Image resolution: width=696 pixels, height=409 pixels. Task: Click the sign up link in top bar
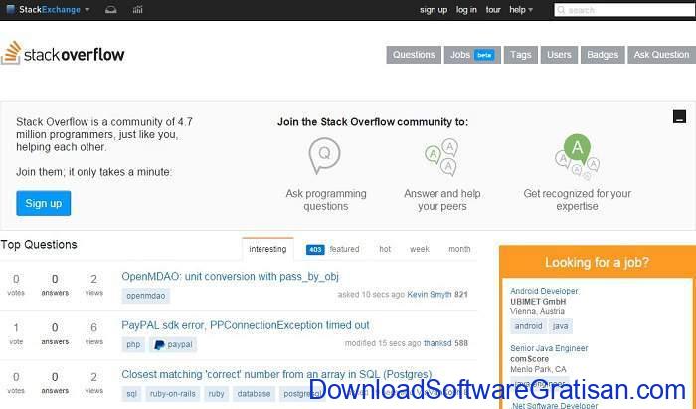[x=434, y=10]
